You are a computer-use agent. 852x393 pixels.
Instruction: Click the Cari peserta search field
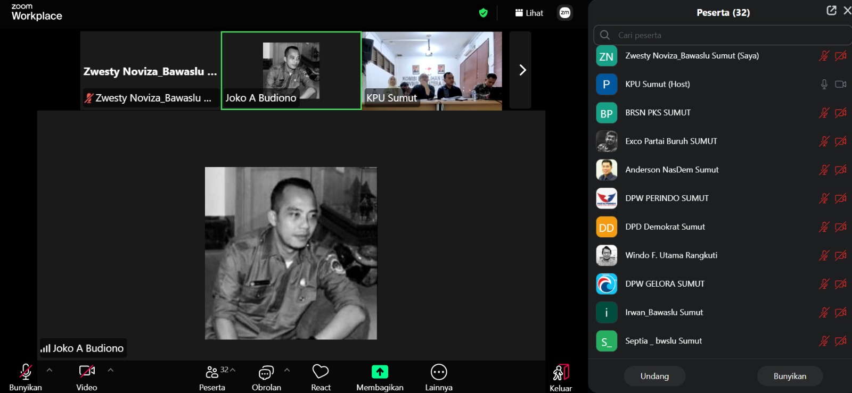point(723,35)
